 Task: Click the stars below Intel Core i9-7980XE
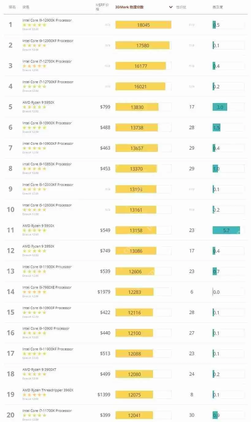[x=34, y=292]
